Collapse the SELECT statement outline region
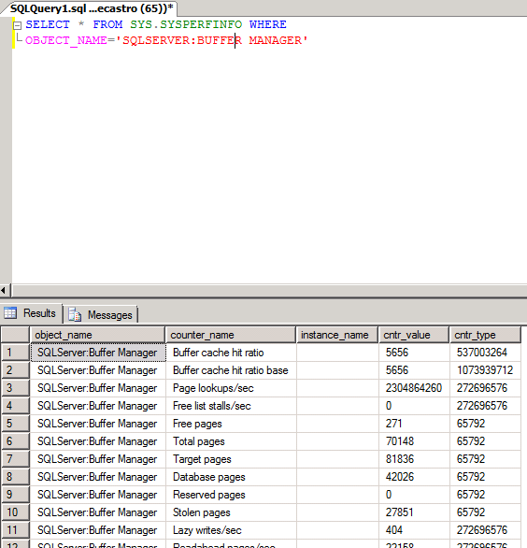The width and height of the screenshot is (527, 548). (17, 25)
